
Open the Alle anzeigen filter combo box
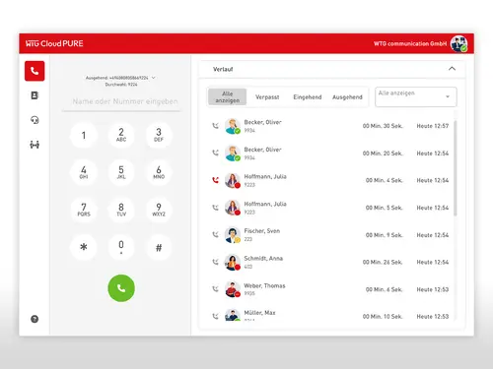tap(416, 96)
